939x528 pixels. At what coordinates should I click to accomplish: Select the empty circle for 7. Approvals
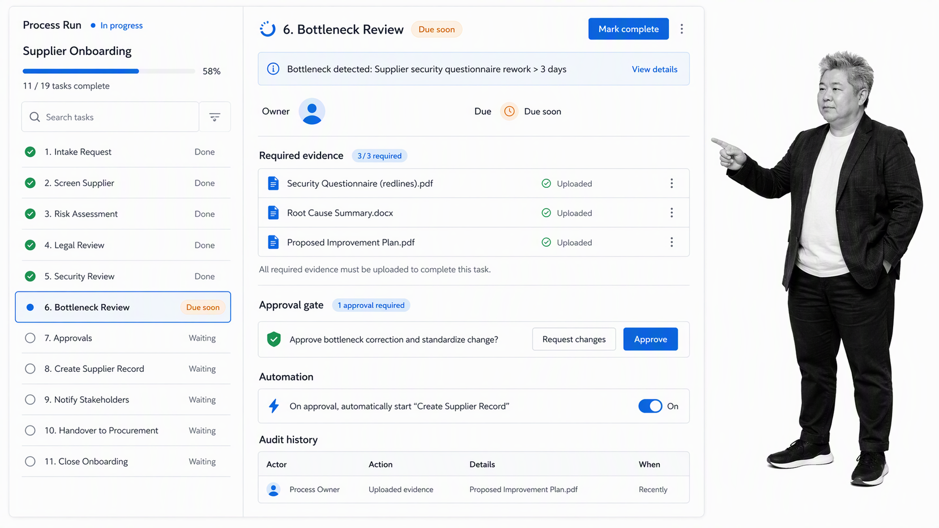[31, 338]
